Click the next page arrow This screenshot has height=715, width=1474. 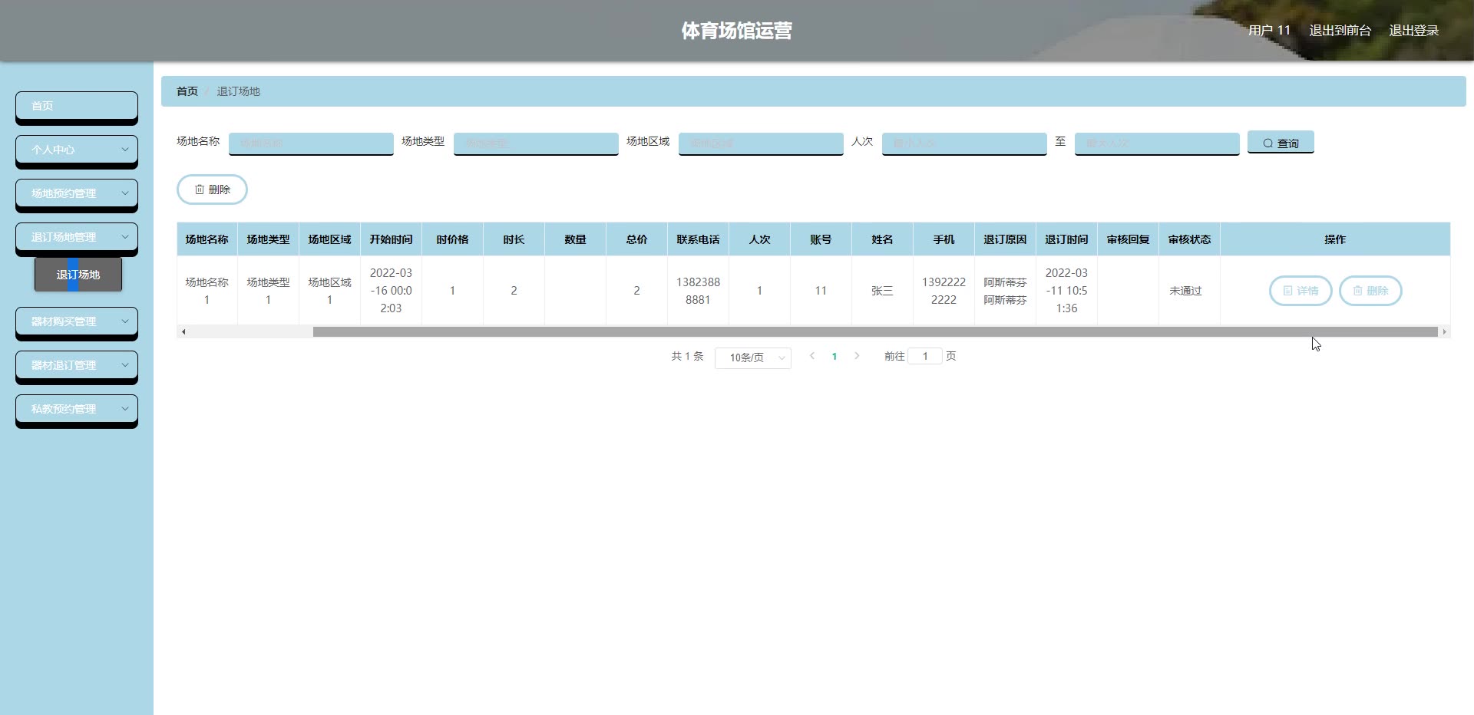pyautogui.click(x=857, y=356)
